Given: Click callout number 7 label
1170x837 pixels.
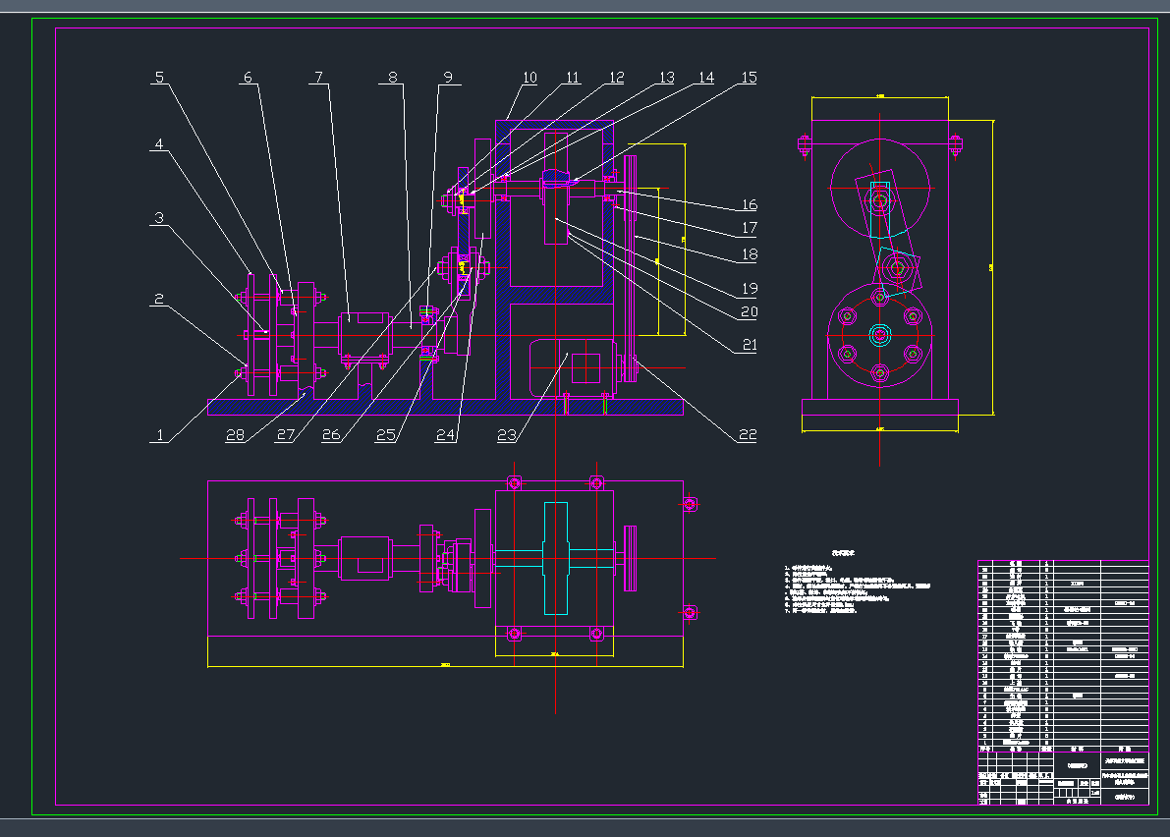Looking at the screenshot, I should 318,78.
